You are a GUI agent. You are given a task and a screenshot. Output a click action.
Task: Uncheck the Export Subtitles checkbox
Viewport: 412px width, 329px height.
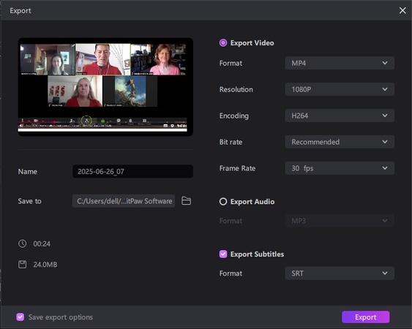click(223, 254)
